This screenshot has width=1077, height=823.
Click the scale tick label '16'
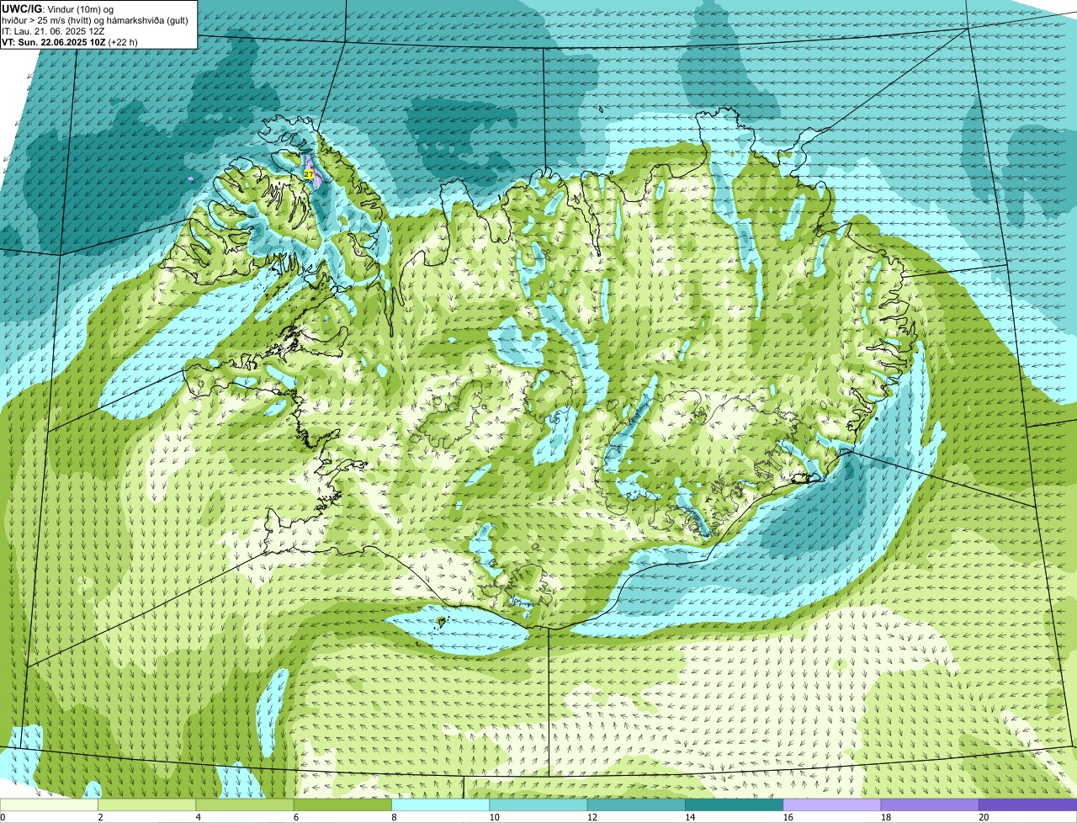tap(788, 817)
